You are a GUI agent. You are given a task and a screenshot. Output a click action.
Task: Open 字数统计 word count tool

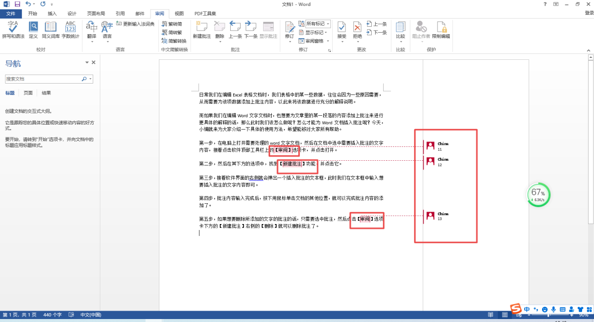(70, 29)
